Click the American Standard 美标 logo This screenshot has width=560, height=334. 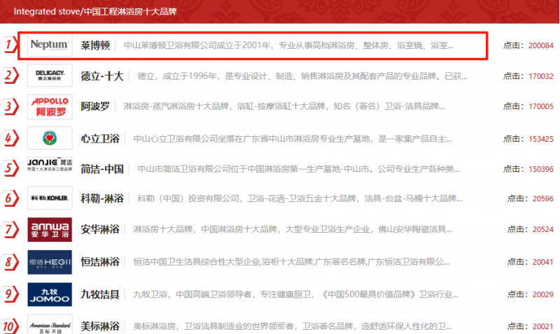[x=50, y=325]
